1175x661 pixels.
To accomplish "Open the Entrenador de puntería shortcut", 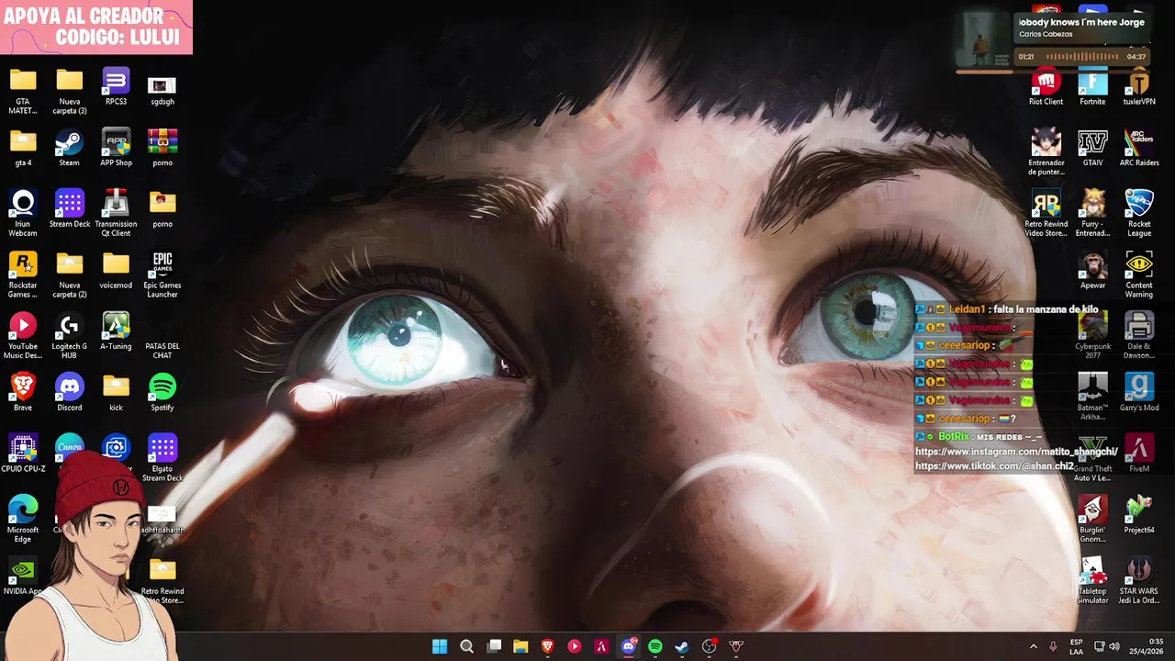I will coord(1046,152).
